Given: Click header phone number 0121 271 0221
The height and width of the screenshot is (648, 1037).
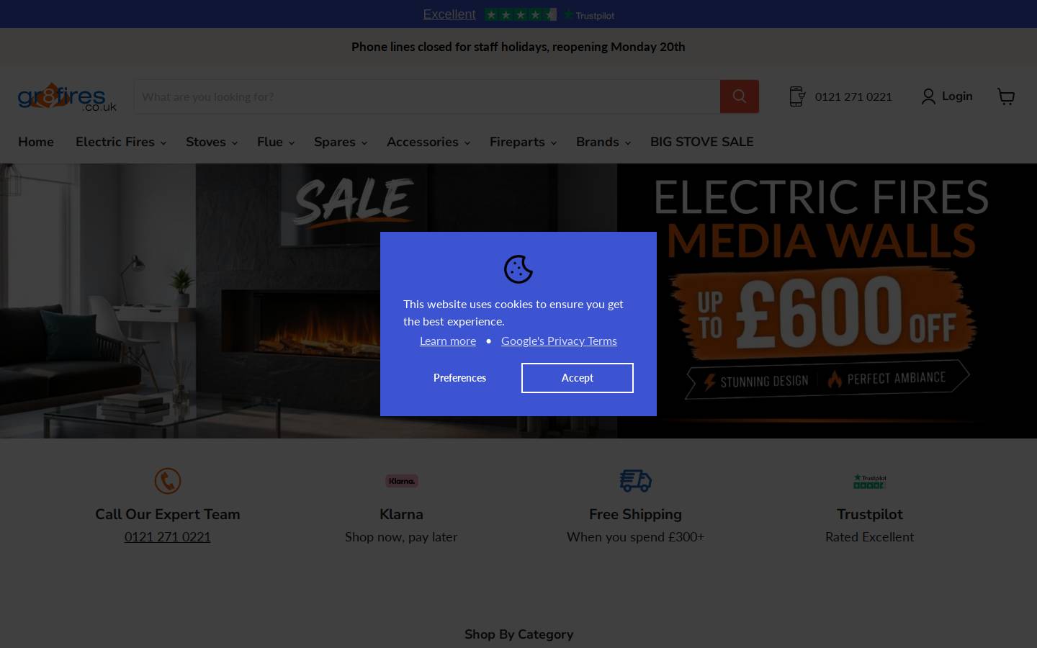Looking at the screenshot, I should click(x=853, y=96).
